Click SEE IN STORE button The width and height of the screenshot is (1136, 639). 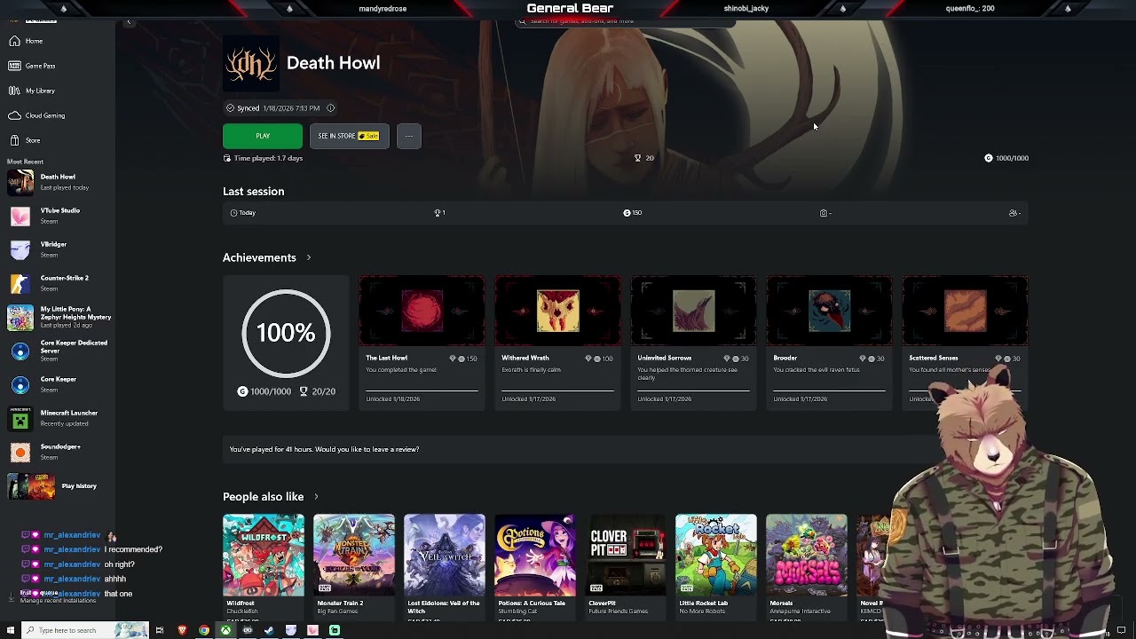tap(349, 136)
